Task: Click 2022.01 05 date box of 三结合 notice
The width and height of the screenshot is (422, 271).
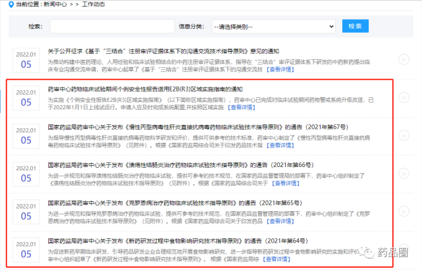Action: [x=26, y=61]
